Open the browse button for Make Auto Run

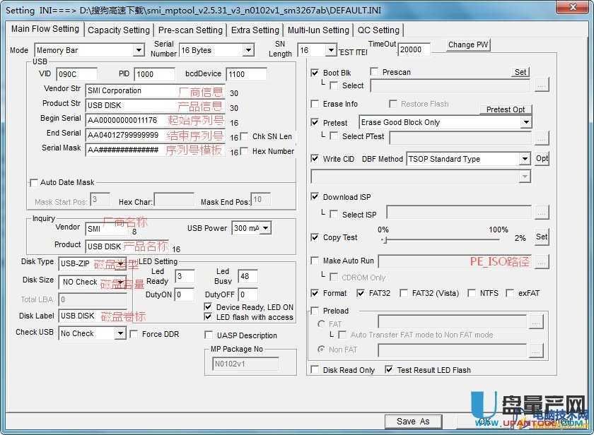click(542, 261)
